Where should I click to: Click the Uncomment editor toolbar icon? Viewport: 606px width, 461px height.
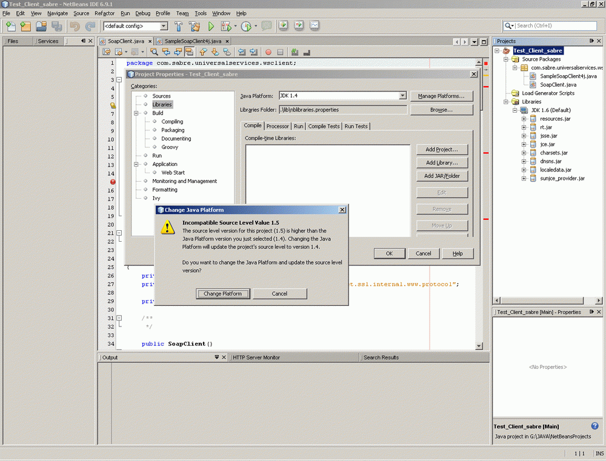[307, 51]
